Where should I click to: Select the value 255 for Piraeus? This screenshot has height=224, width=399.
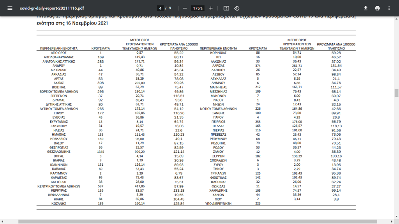[x=258, y=122]
